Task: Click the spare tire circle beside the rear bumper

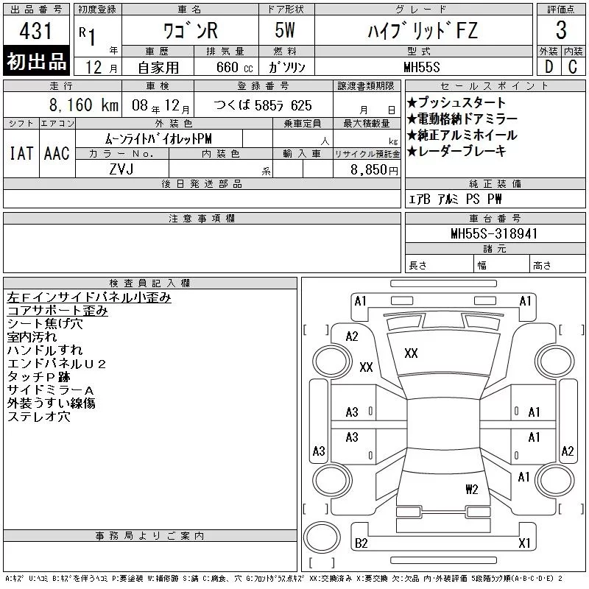Action: pos(322,537)
